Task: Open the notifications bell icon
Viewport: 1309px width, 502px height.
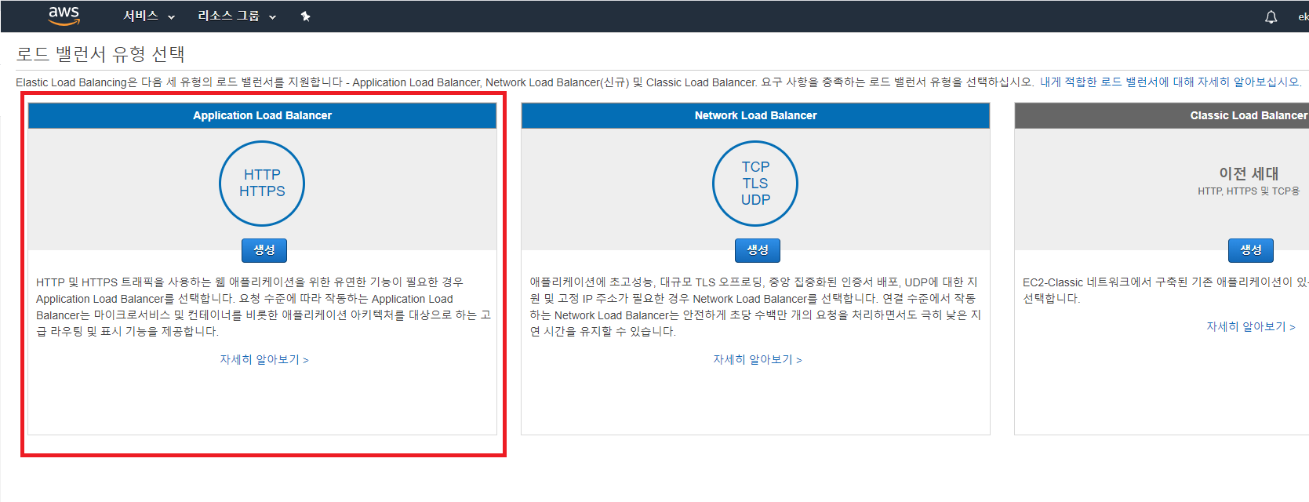Action: (x=1271, y=16)
